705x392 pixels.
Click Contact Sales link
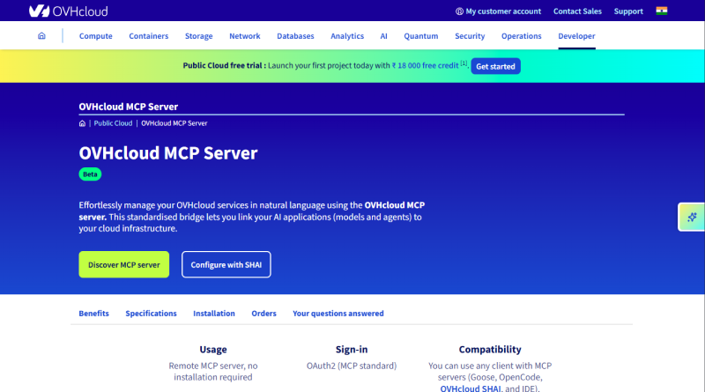(x=577, y=11)
